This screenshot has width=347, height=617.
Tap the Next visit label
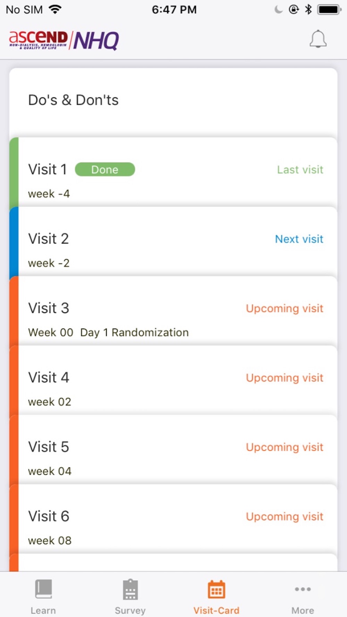[x=299, y=239]
